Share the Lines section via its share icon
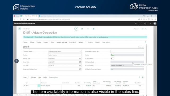This screenshot has width=170, height=96. (139, 77)
